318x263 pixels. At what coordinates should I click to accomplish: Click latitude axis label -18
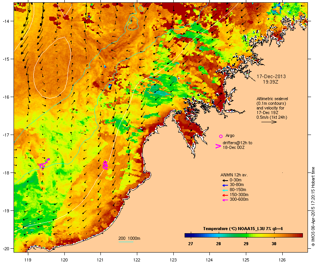click(5, 173)
